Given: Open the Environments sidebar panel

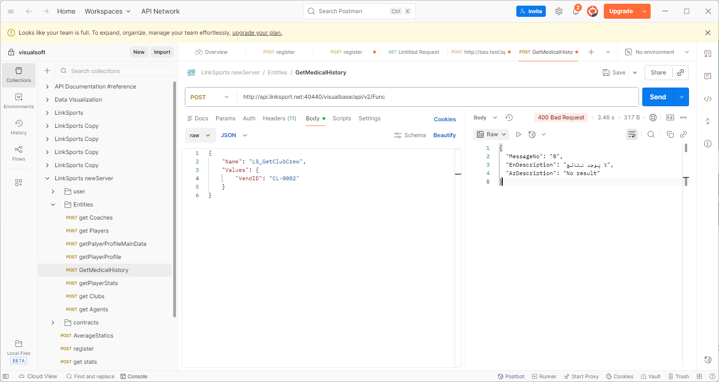Looking at the screenshot, I should pos(19,101).
